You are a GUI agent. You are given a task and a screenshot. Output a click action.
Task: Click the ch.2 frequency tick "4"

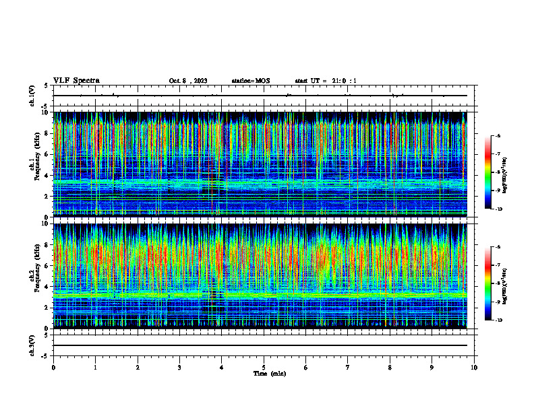click(47, 287)
